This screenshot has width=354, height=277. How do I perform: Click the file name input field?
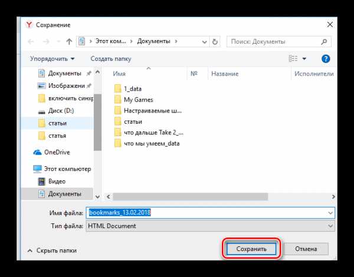click(x=206, y=212)
